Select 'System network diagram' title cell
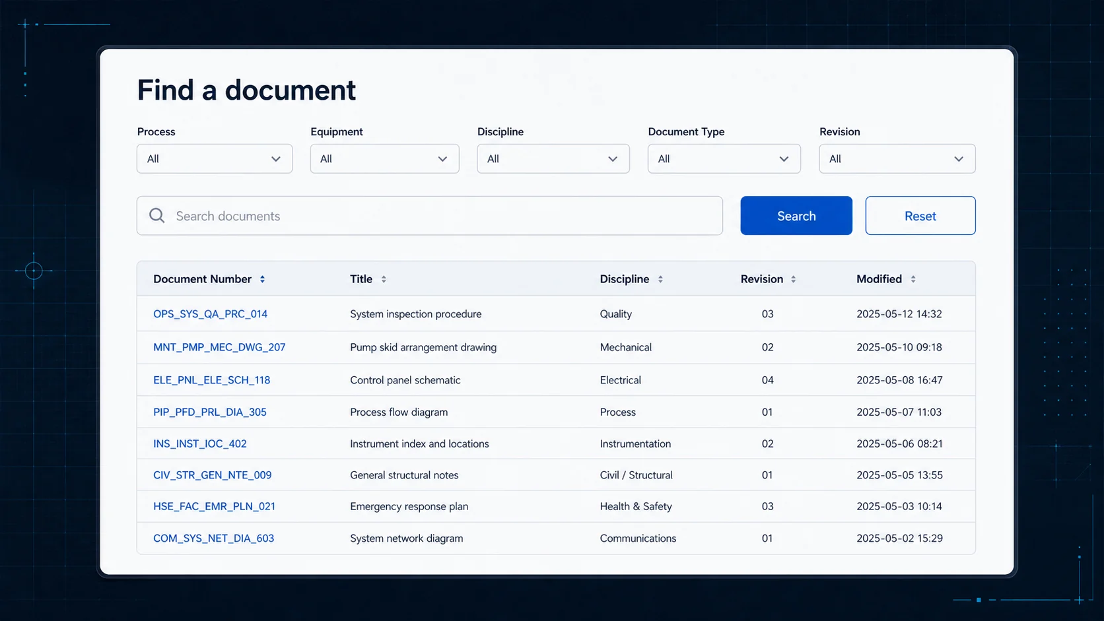The image size is (1104, 621). 407,539
